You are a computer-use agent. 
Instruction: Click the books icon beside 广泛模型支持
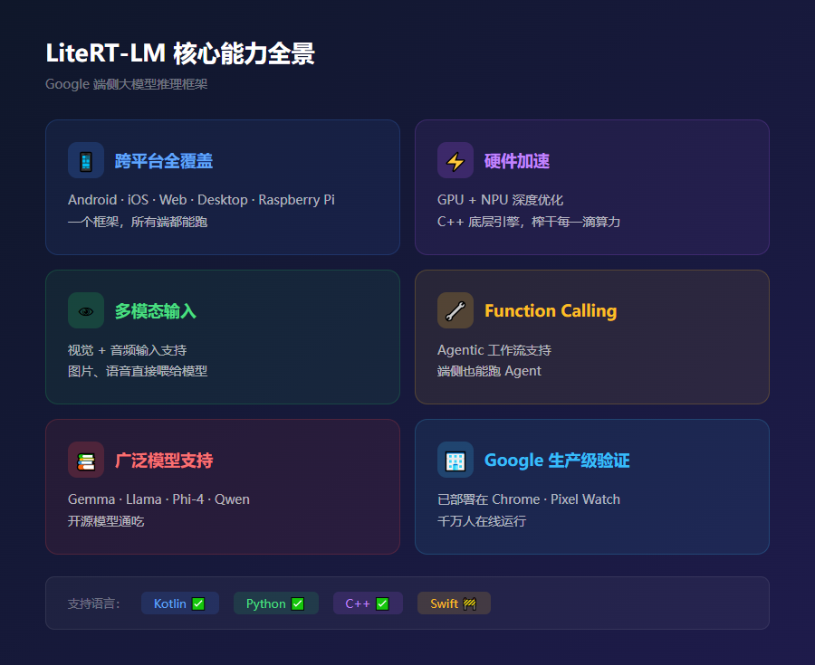point(86,461)
